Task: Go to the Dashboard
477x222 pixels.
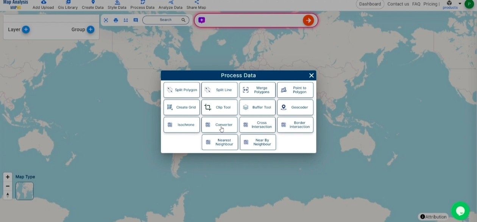Action: click(x=370, y=4)
